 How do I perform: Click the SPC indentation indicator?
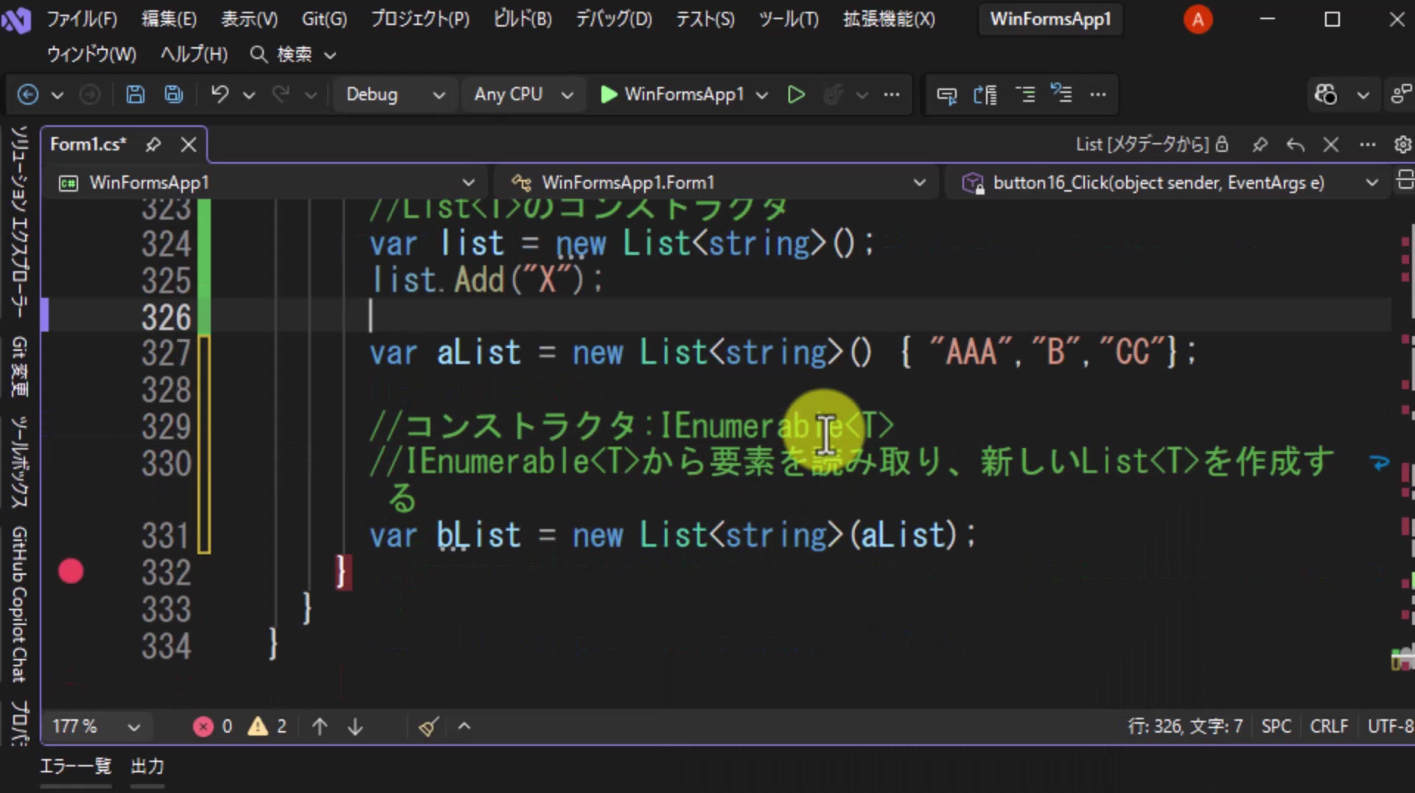pos(1276,727)
